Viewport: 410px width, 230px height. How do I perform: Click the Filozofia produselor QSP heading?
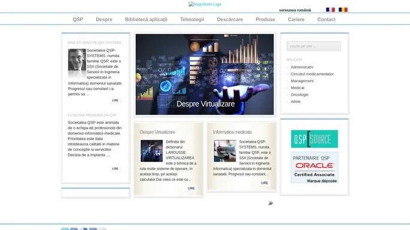[92, 115]
